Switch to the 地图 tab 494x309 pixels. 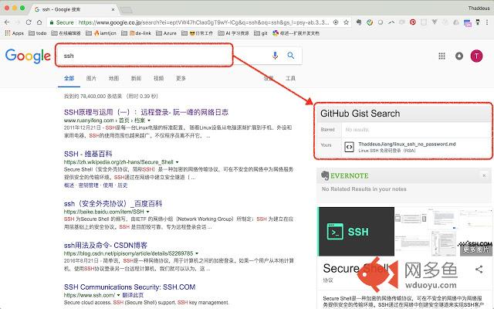113,78
